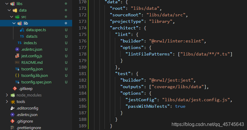This screenshot has height=130, width=247.
Task: Click the modified dot badge on lib folder
Action: pyautogui.click(x=66, y=23)
